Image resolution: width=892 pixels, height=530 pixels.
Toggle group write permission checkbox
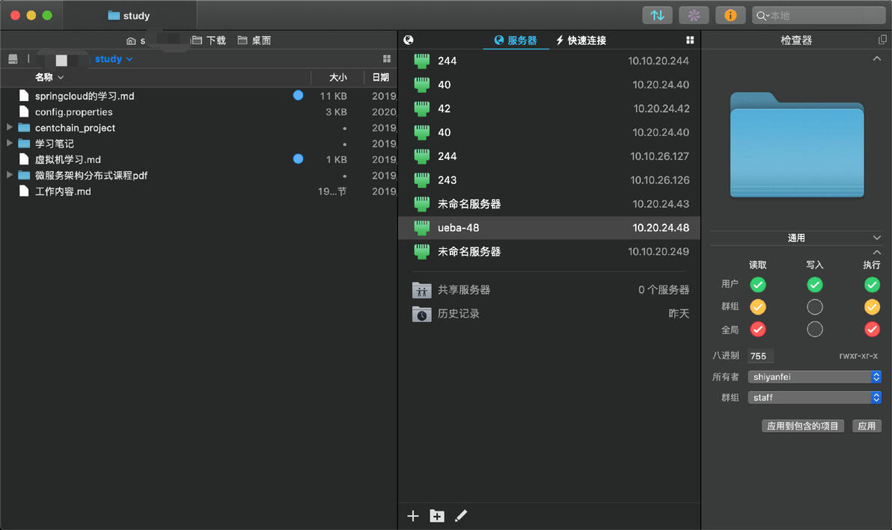point(815,306)
